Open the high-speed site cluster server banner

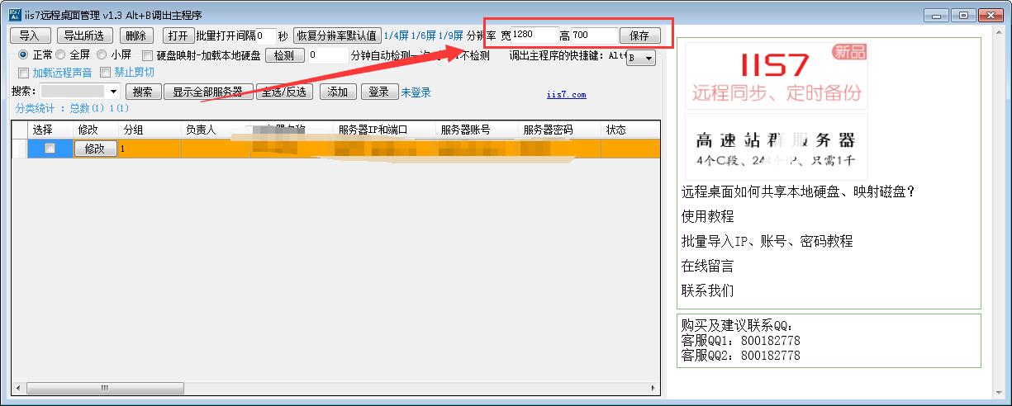776,147
